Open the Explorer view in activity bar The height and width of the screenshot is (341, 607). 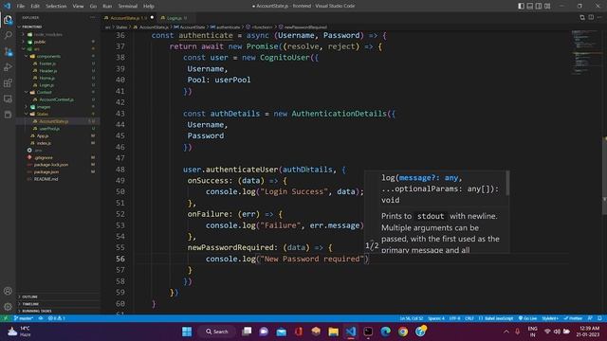[8, 20]
